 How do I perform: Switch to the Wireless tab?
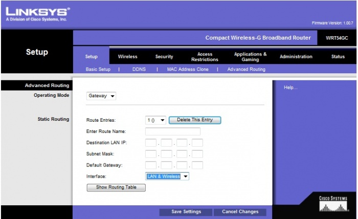tap(127, 57)
